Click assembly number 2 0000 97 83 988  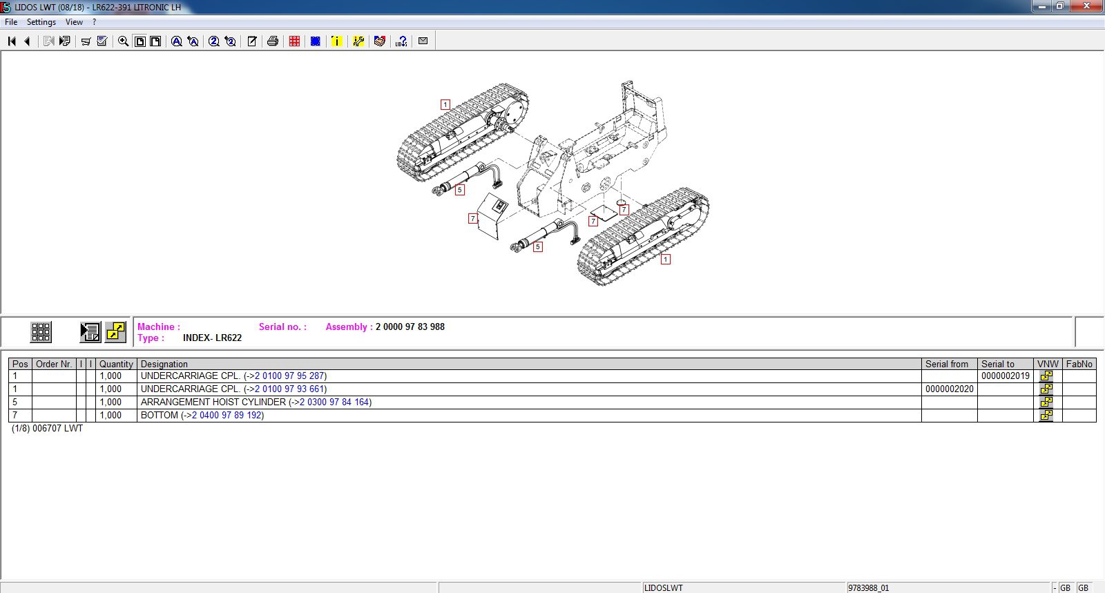pyautogui.click(x=410, y=327)
